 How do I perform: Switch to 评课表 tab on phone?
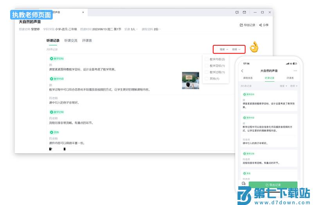point(290,78)
